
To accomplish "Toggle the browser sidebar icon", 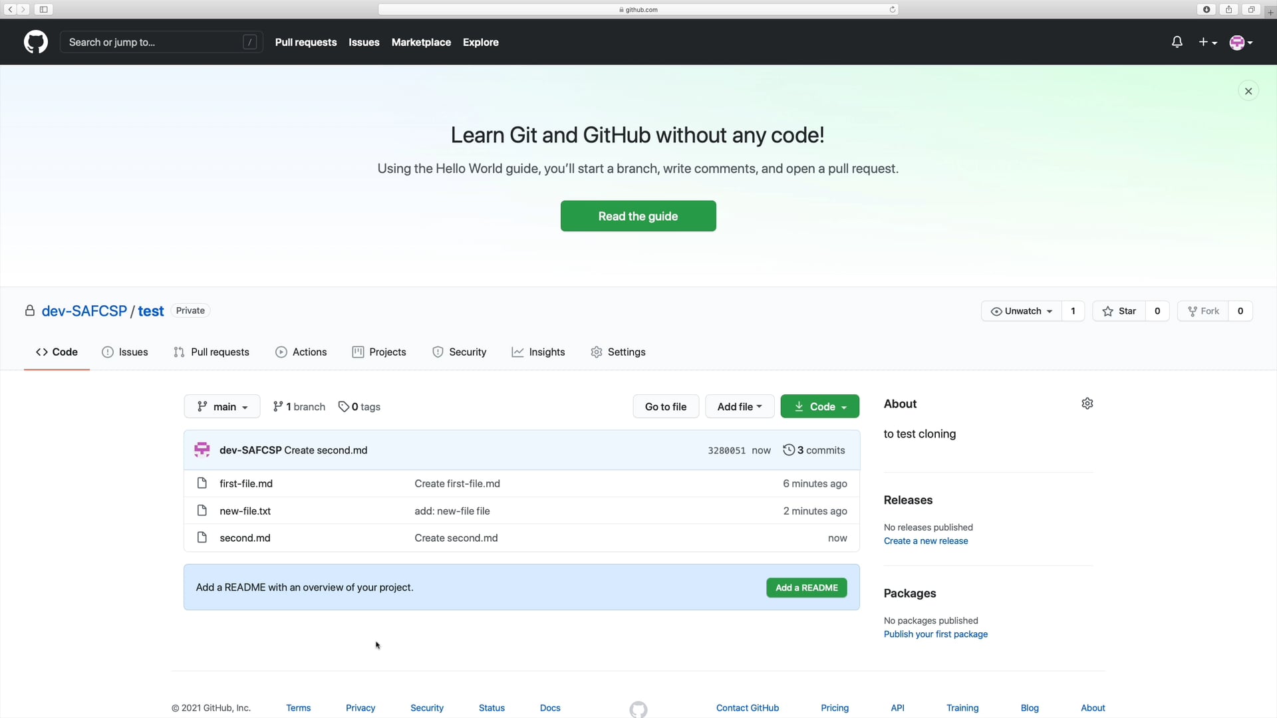I will (x=43, y=9).
